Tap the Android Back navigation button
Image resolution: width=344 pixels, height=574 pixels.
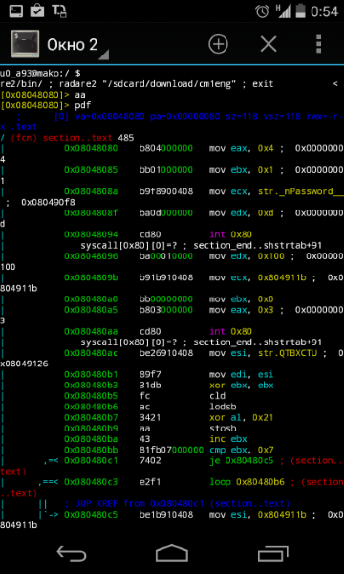72,553
